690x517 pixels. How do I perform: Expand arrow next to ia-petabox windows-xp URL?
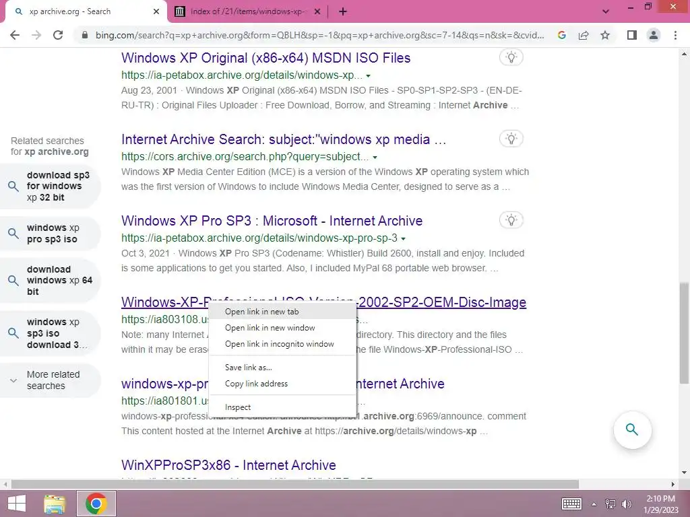(x=369, y=76)
